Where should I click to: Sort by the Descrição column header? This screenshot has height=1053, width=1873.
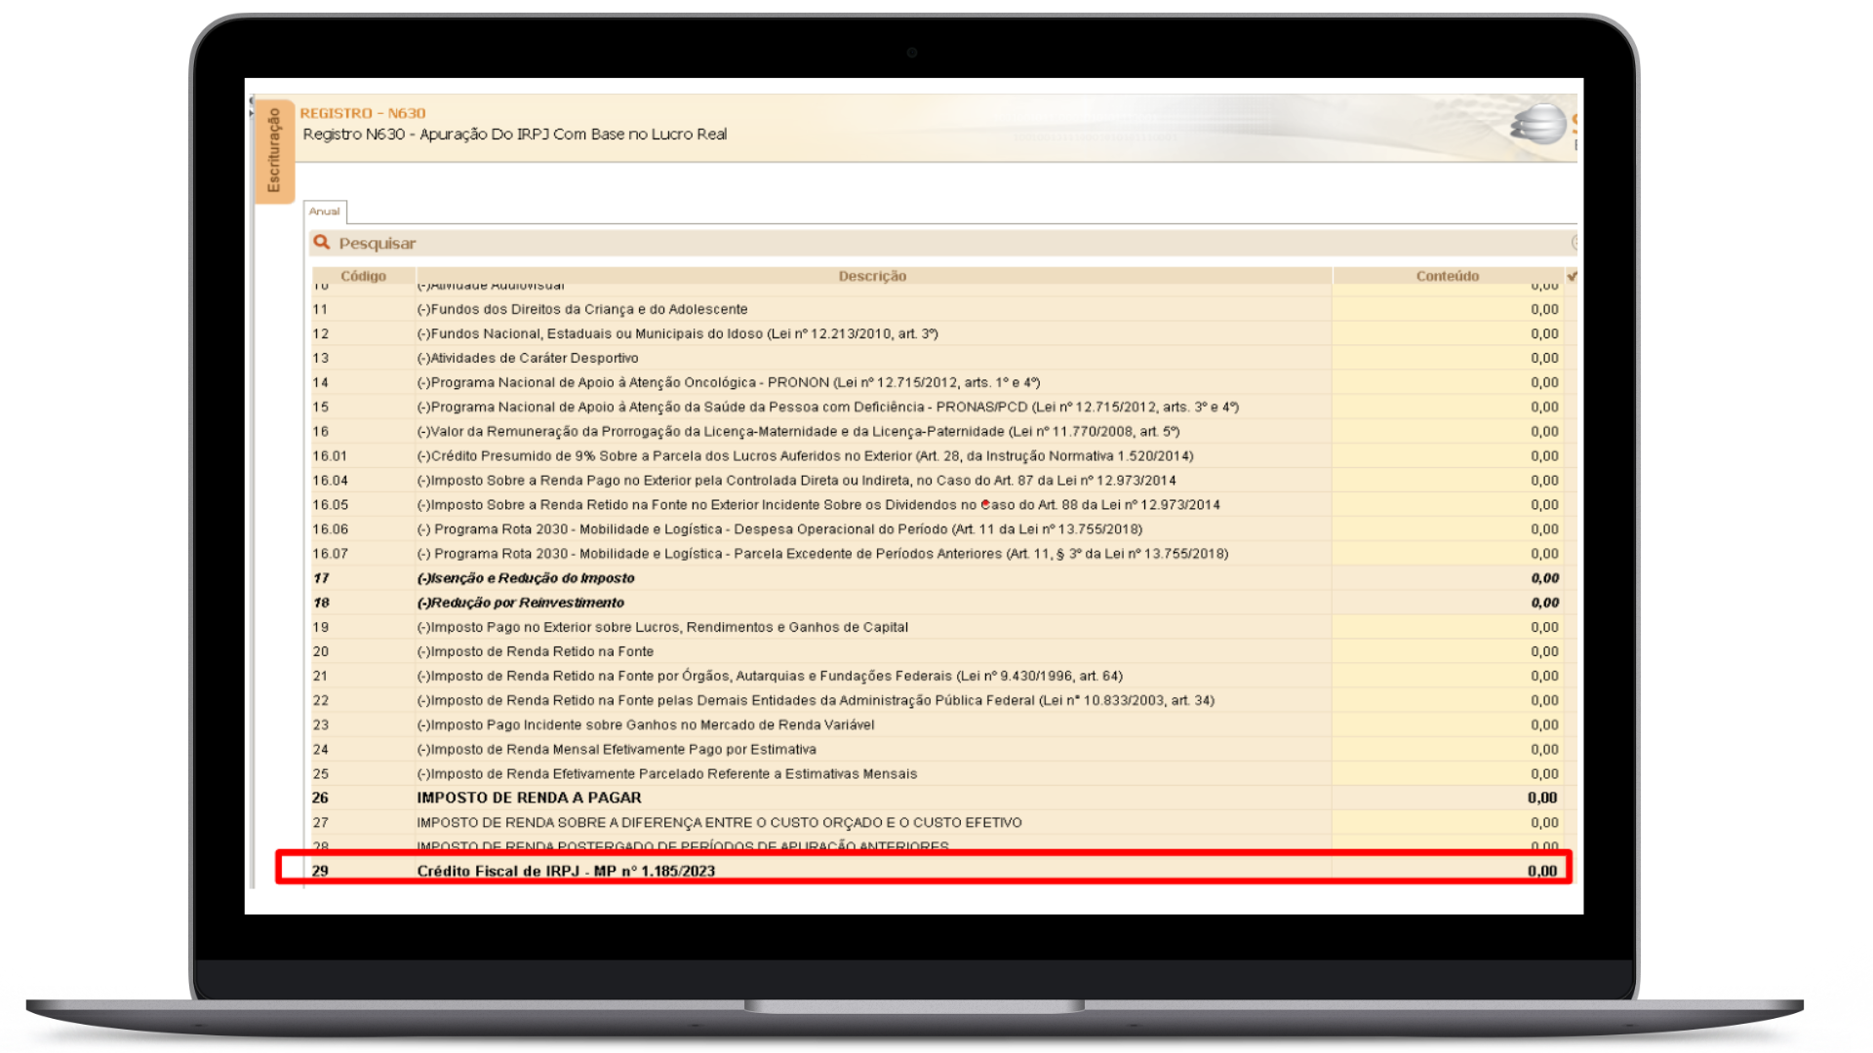tap(872, 276)
